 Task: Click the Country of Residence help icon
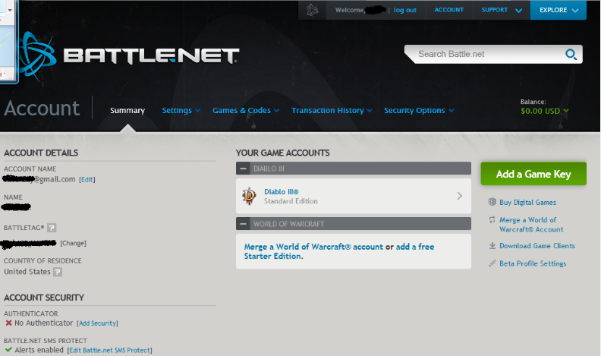[58, 272]
